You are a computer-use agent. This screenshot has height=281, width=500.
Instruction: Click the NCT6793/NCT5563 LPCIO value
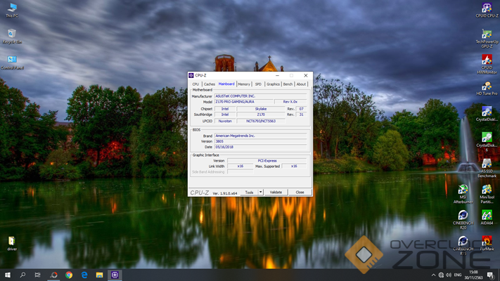260,121
